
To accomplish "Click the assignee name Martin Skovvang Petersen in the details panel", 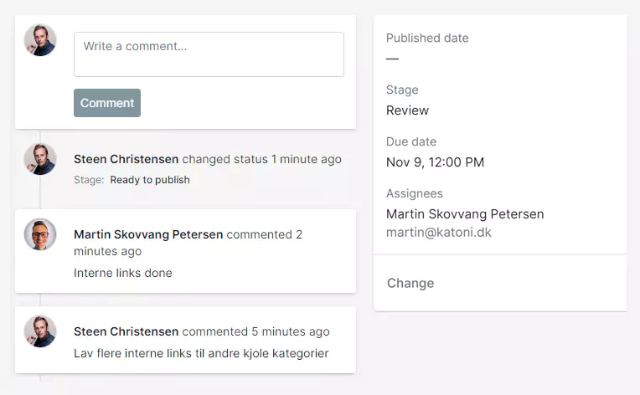I will [465, 214].
